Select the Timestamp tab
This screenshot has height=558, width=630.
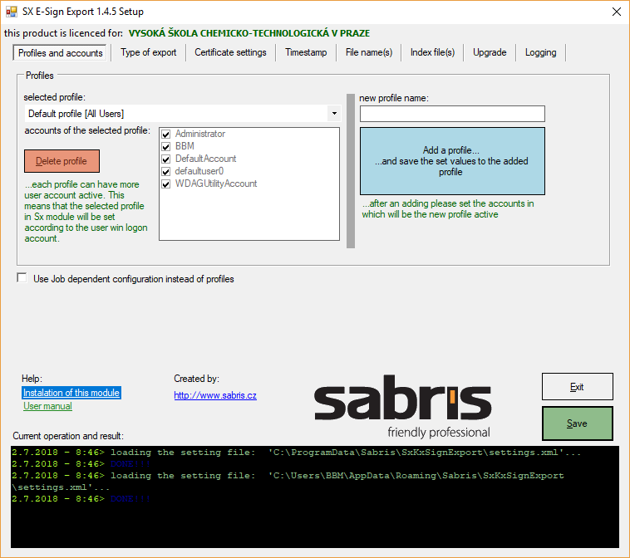[306, 52]
